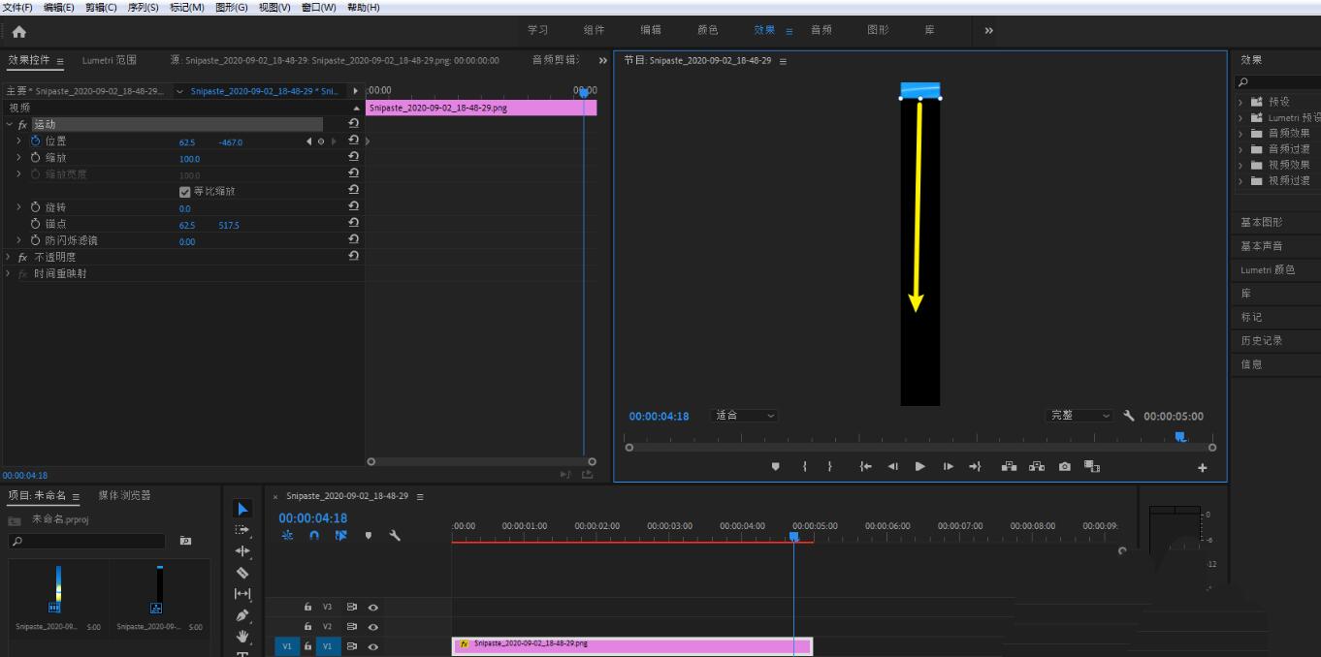1321x657 pixels.
Task: Switch to Lumetri 范围 tab
Action: (x=109, y=60)
